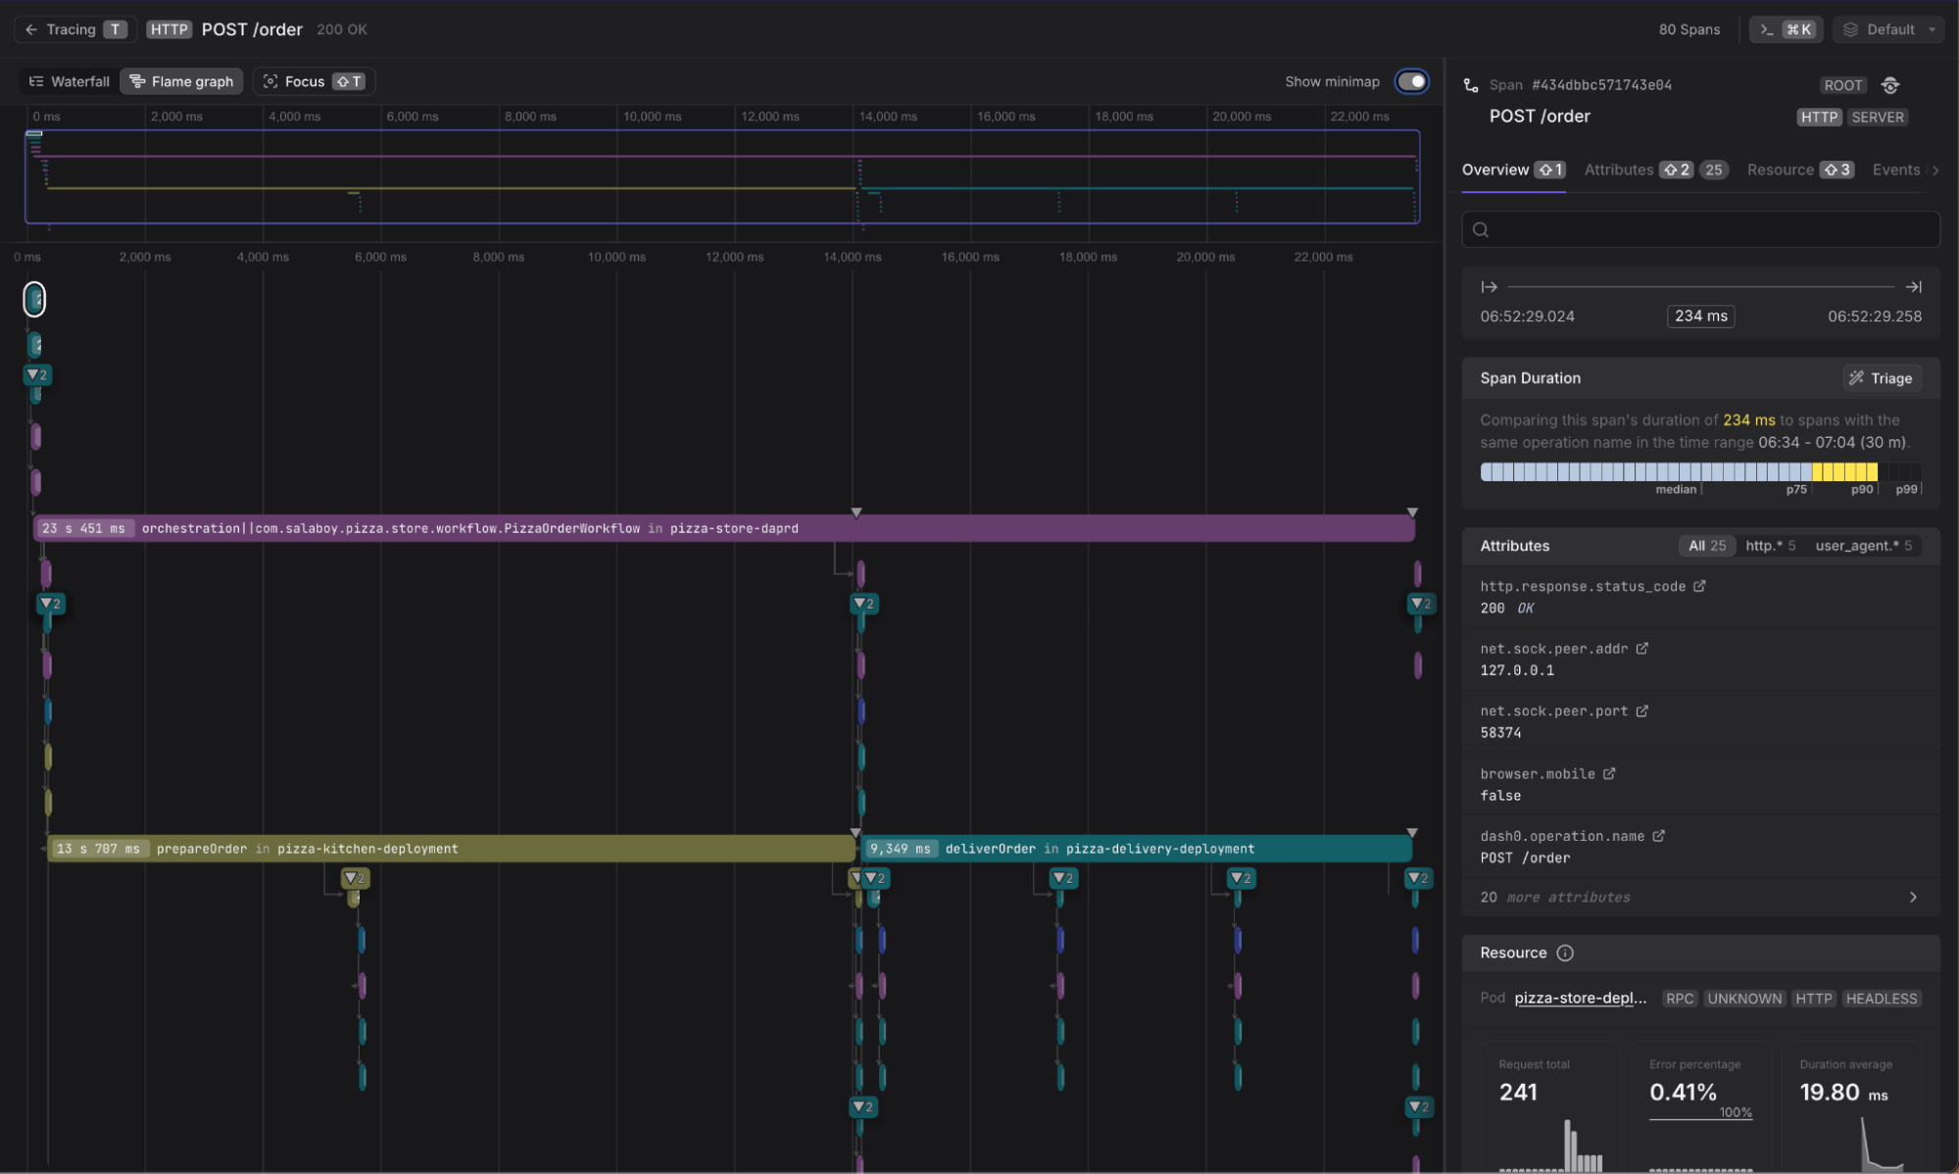Open external link icon for dash0.operation.name
1959x1174 pixels.
(1658, 836)
